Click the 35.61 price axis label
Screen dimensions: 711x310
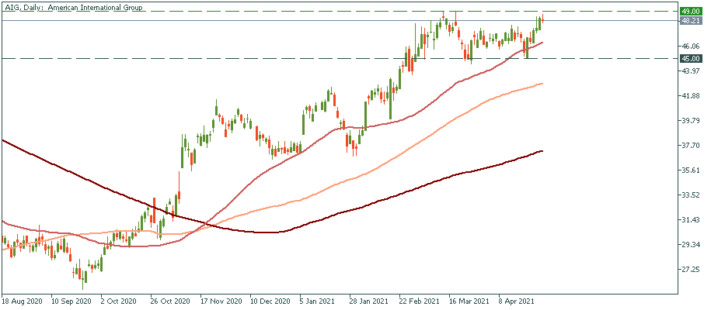click(x=690, y=170)
